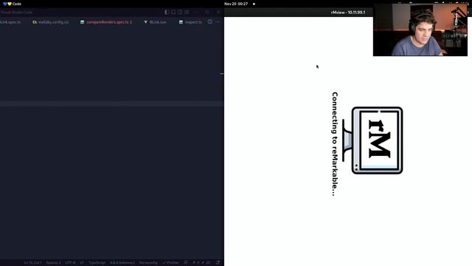472x266 pixels.
Task: Click the webcam overlay thumbnail
Action: click(420, 30)
